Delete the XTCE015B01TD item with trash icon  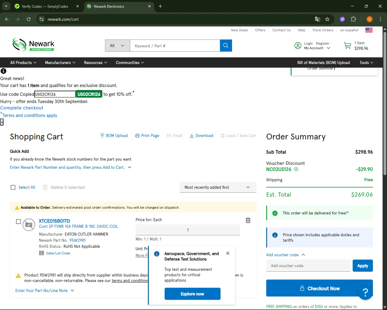click(x=248, y=220)
